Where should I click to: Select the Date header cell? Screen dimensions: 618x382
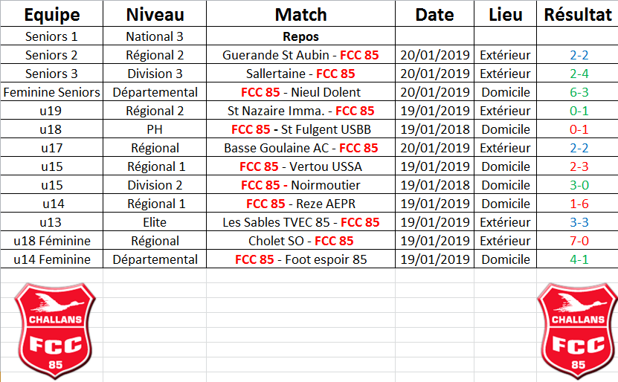click(x=435, y=14)
